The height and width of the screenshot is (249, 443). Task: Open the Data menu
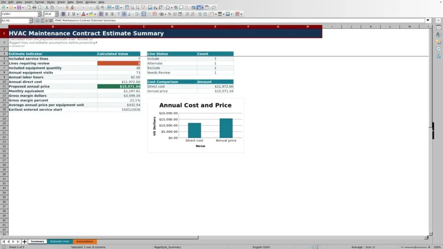point(71,2)
